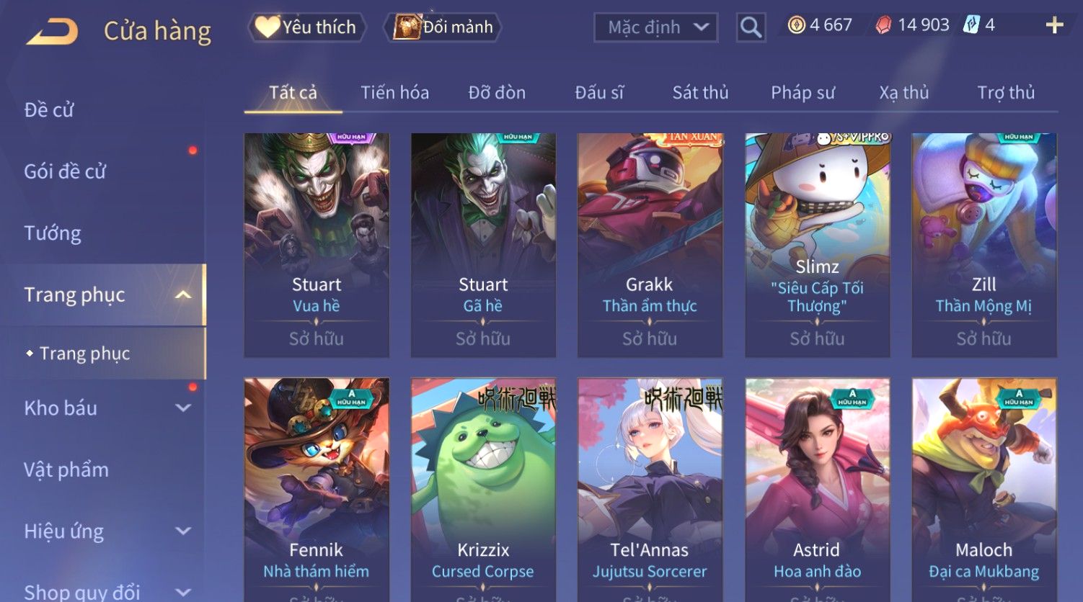Switch to the Pháp sư tab
The height and width of the screenshot is (602, 1083).
803,92
